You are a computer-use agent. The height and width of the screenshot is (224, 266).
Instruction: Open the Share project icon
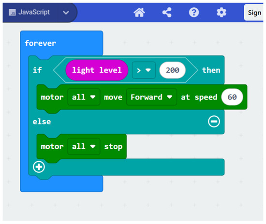point(167,13)
